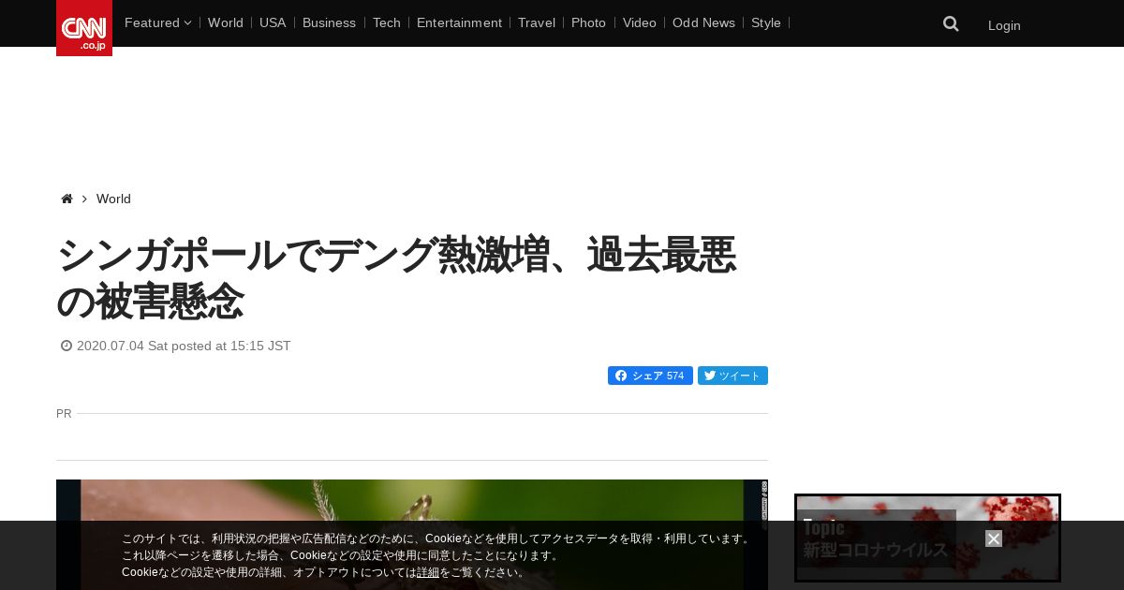Share article on Facebook (シェア 574)
Screen dimensions: 1124x590
coord(650,376)
